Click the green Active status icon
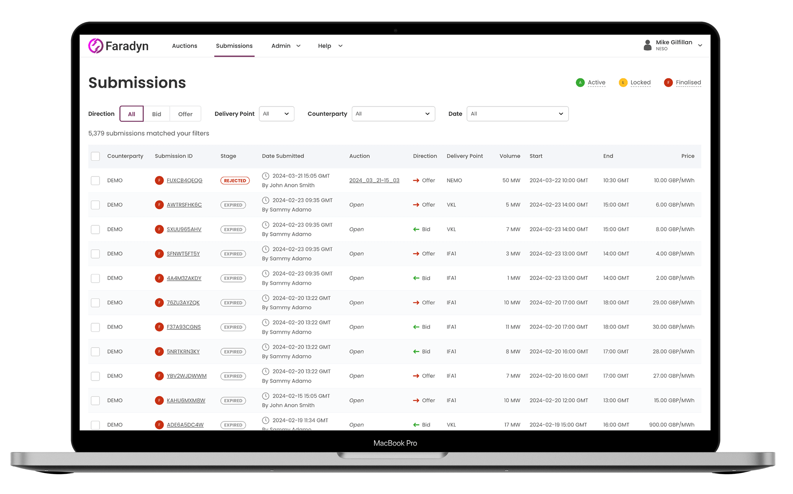Viewport: 793px width, 494px height. click(580, 82)
